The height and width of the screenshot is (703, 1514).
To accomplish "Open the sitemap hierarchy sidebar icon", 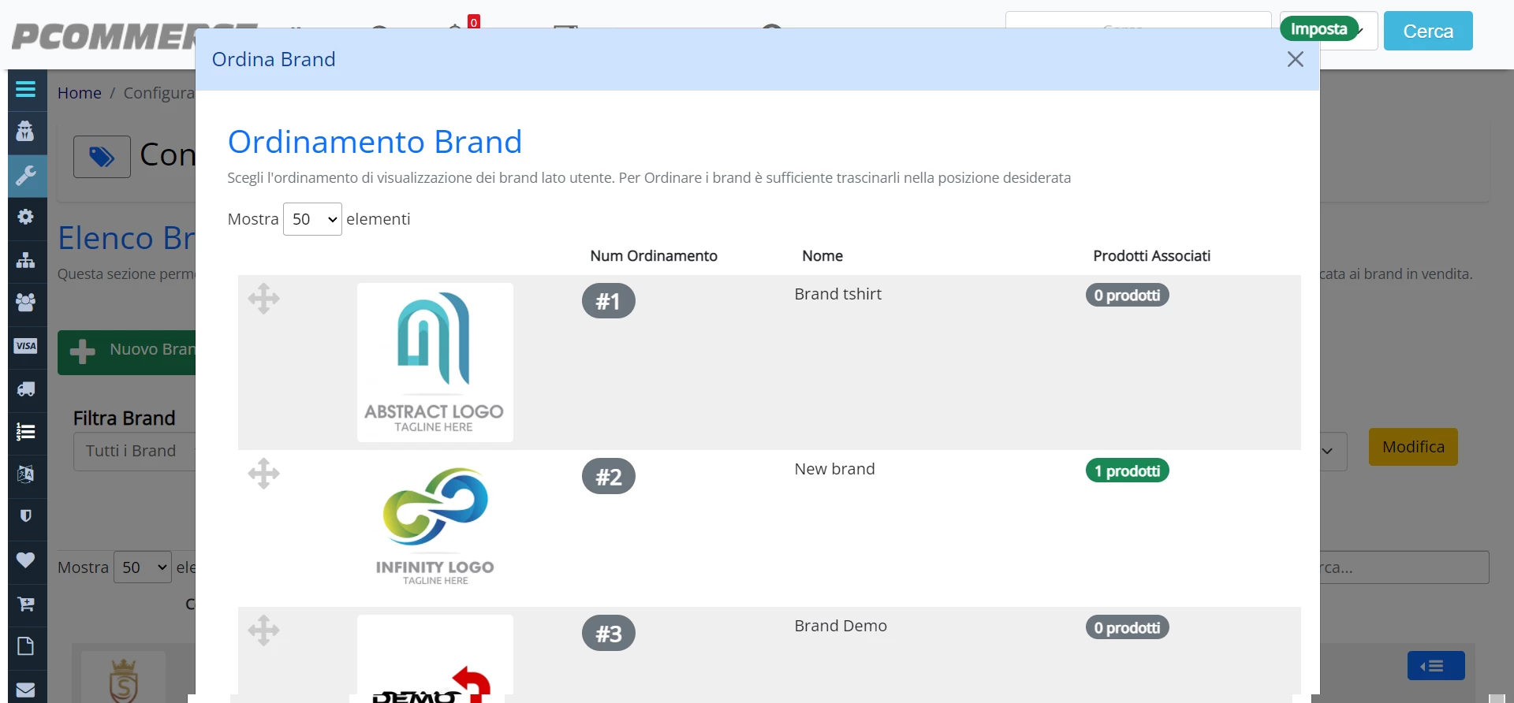I will (x=26, y=260).
